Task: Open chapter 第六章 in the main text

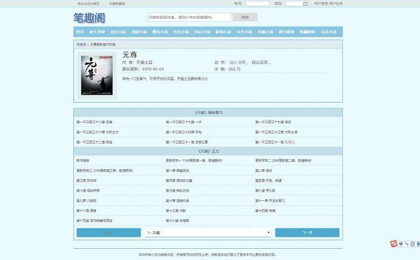Action: point(88,191)
